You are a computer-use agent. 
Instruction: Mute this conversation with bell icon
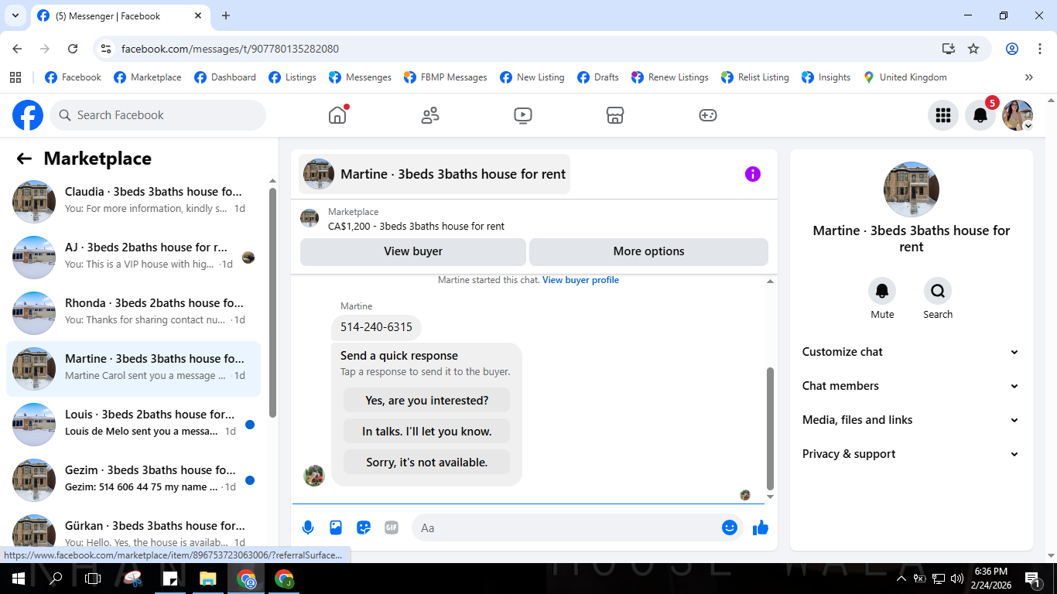pyautogui.click(x=882, y=291)
